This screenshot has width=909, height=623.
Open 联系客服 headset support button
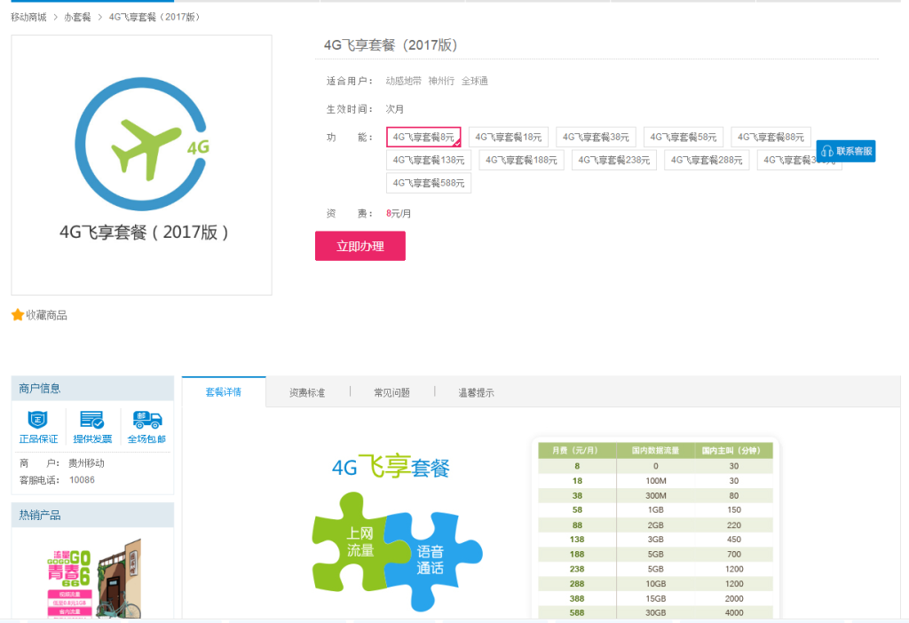(x=846, y=151)
